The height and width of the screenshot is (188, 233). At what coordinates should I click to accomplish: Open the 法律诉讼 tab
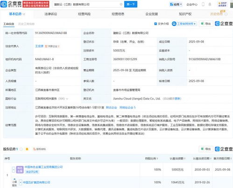coord(51,14)
